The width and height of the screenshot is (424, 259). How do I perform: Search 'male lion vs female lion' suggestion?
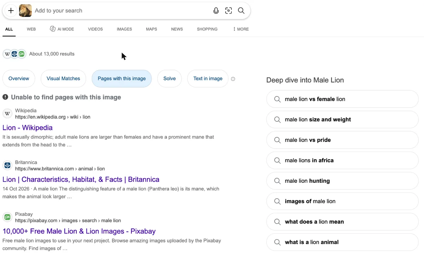click(342, 99)
